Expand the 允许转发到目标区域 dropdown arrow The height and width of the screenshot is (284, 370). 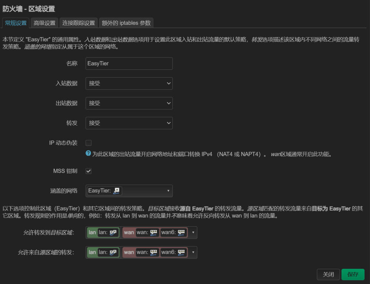(x=193, y=233)
